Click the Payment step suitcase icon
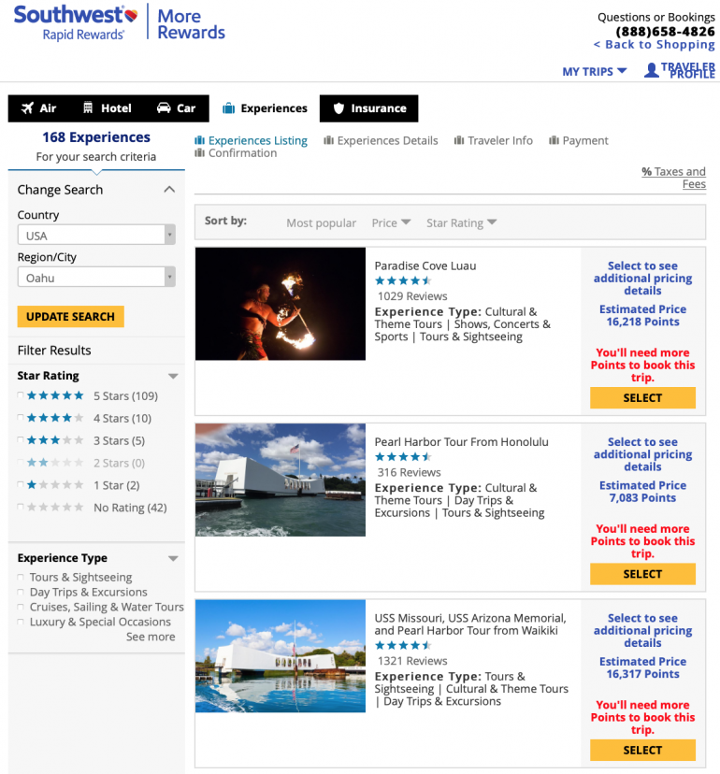 [x=554, y=140]
